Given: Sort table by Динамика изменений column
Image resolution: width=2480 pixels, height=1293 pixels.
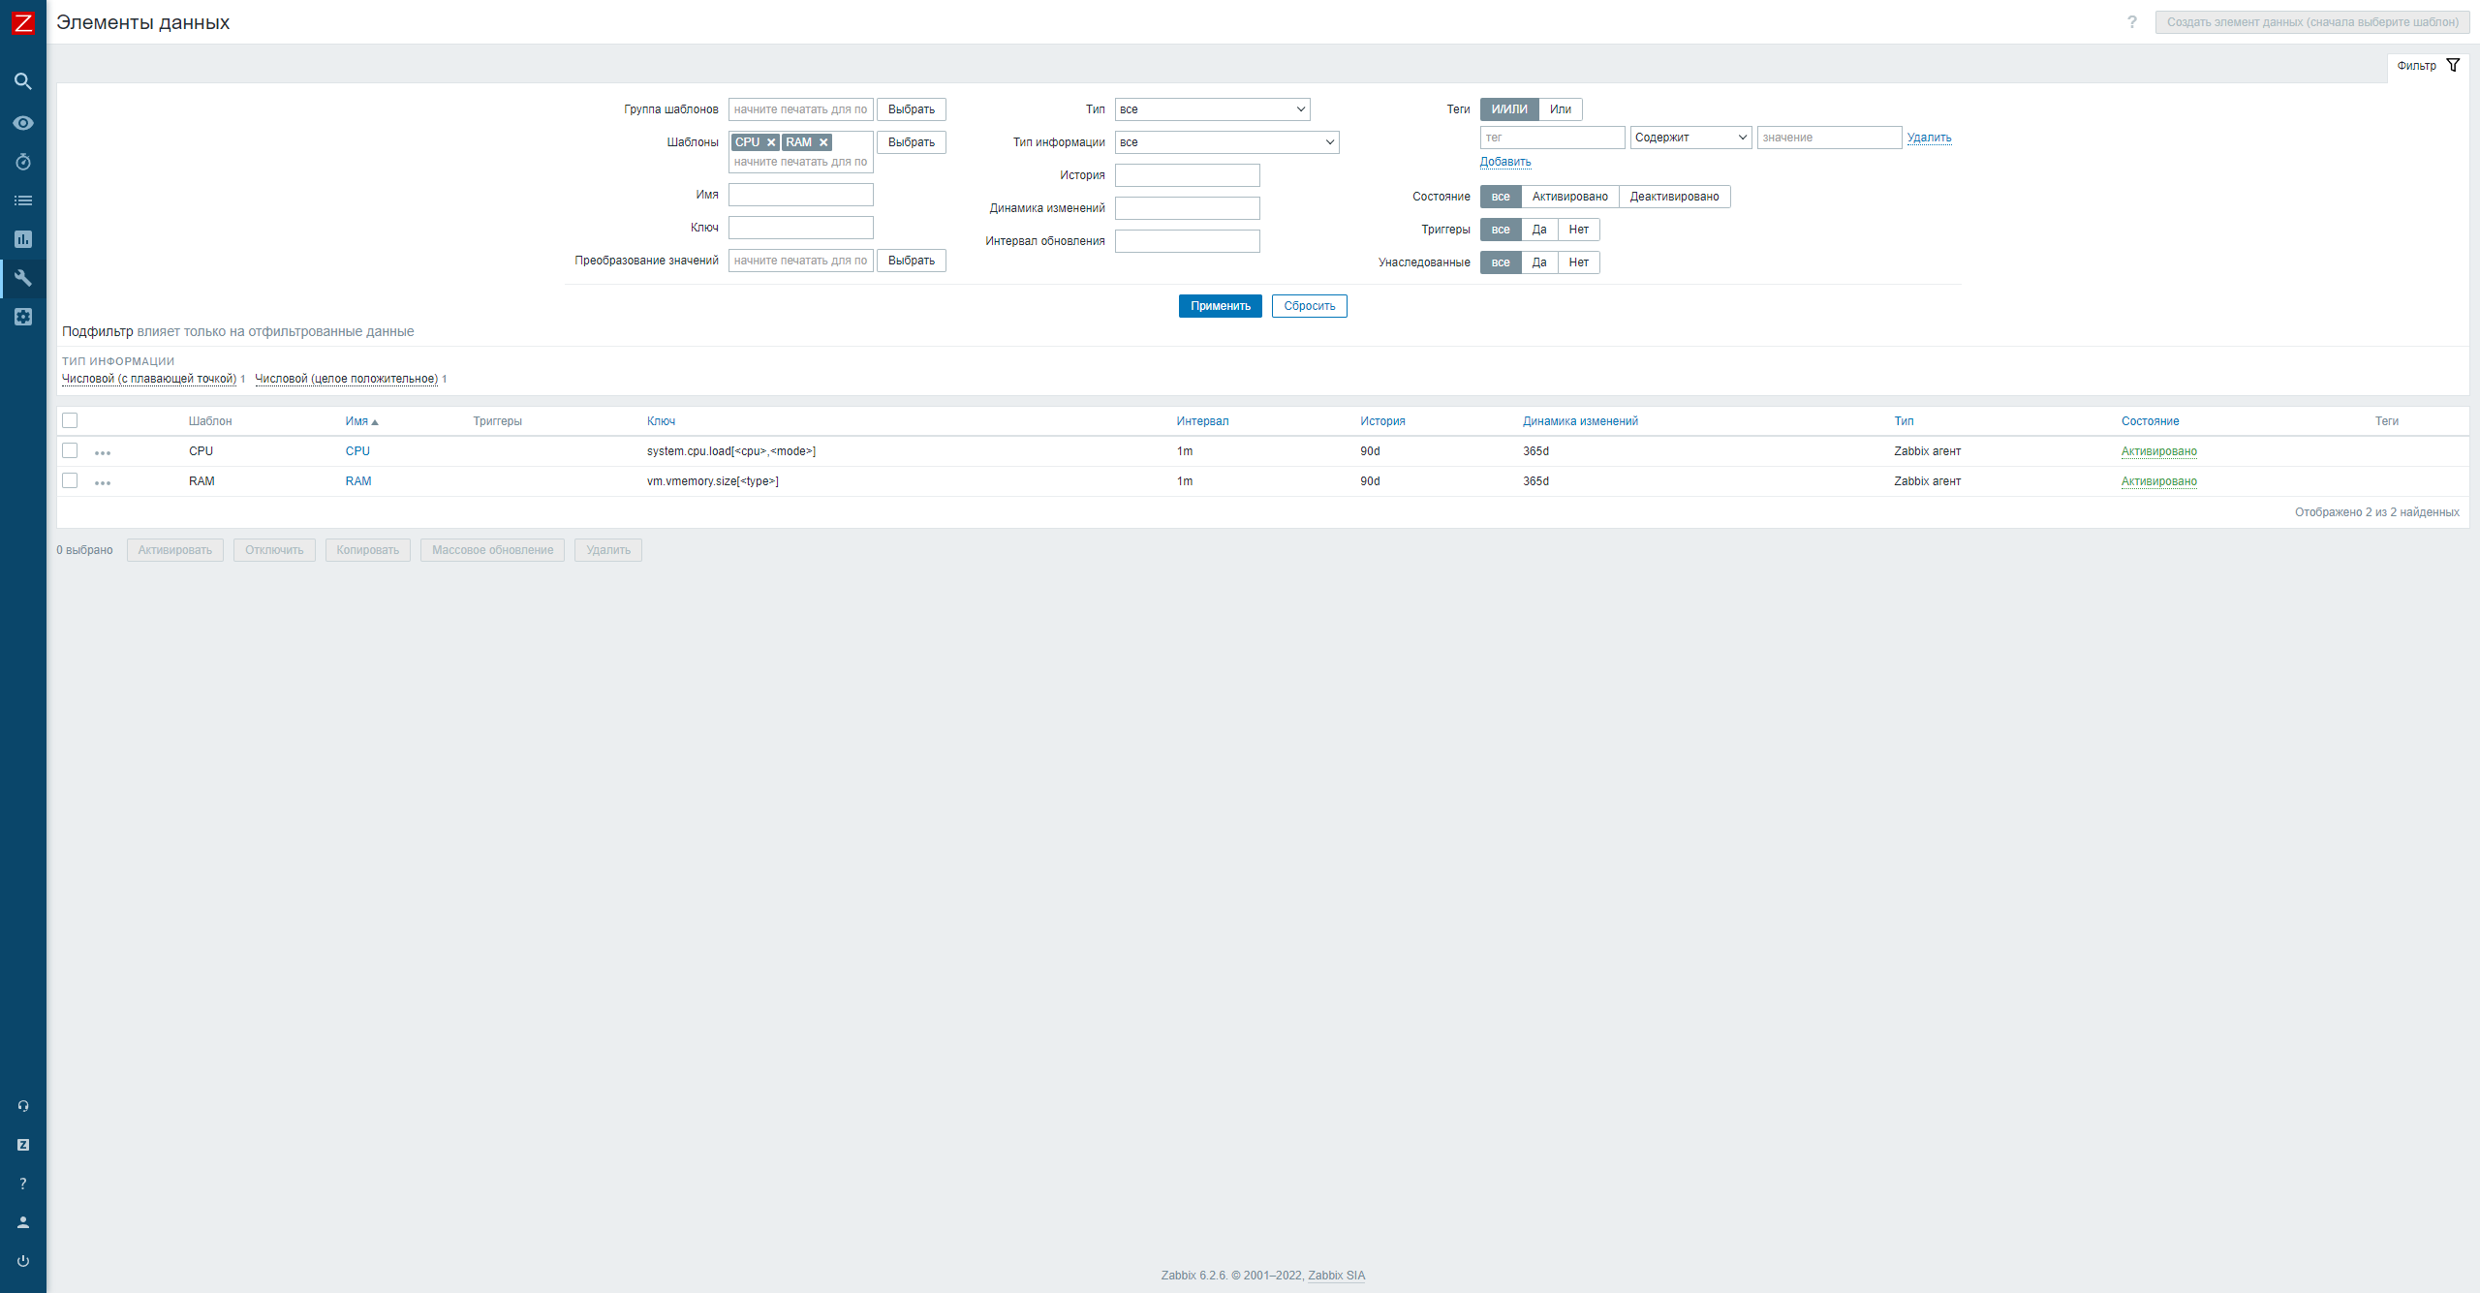Looking at the screenshot, I should 1580,421.
